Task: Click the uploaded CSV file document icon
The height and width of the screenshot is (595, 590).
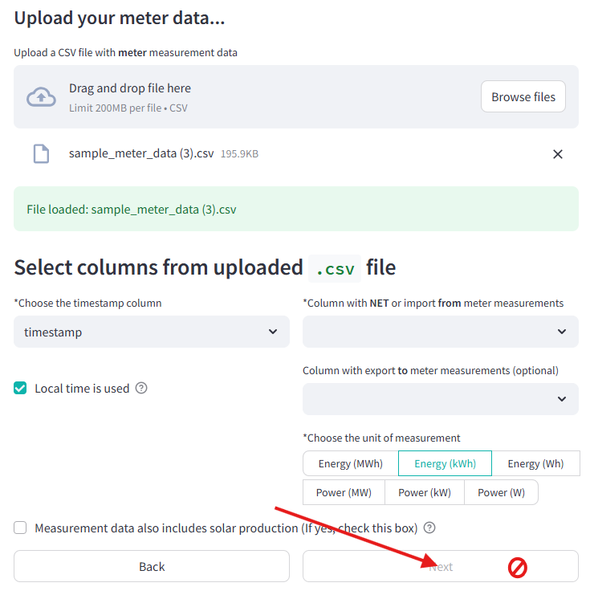Action: click(41, 153)
